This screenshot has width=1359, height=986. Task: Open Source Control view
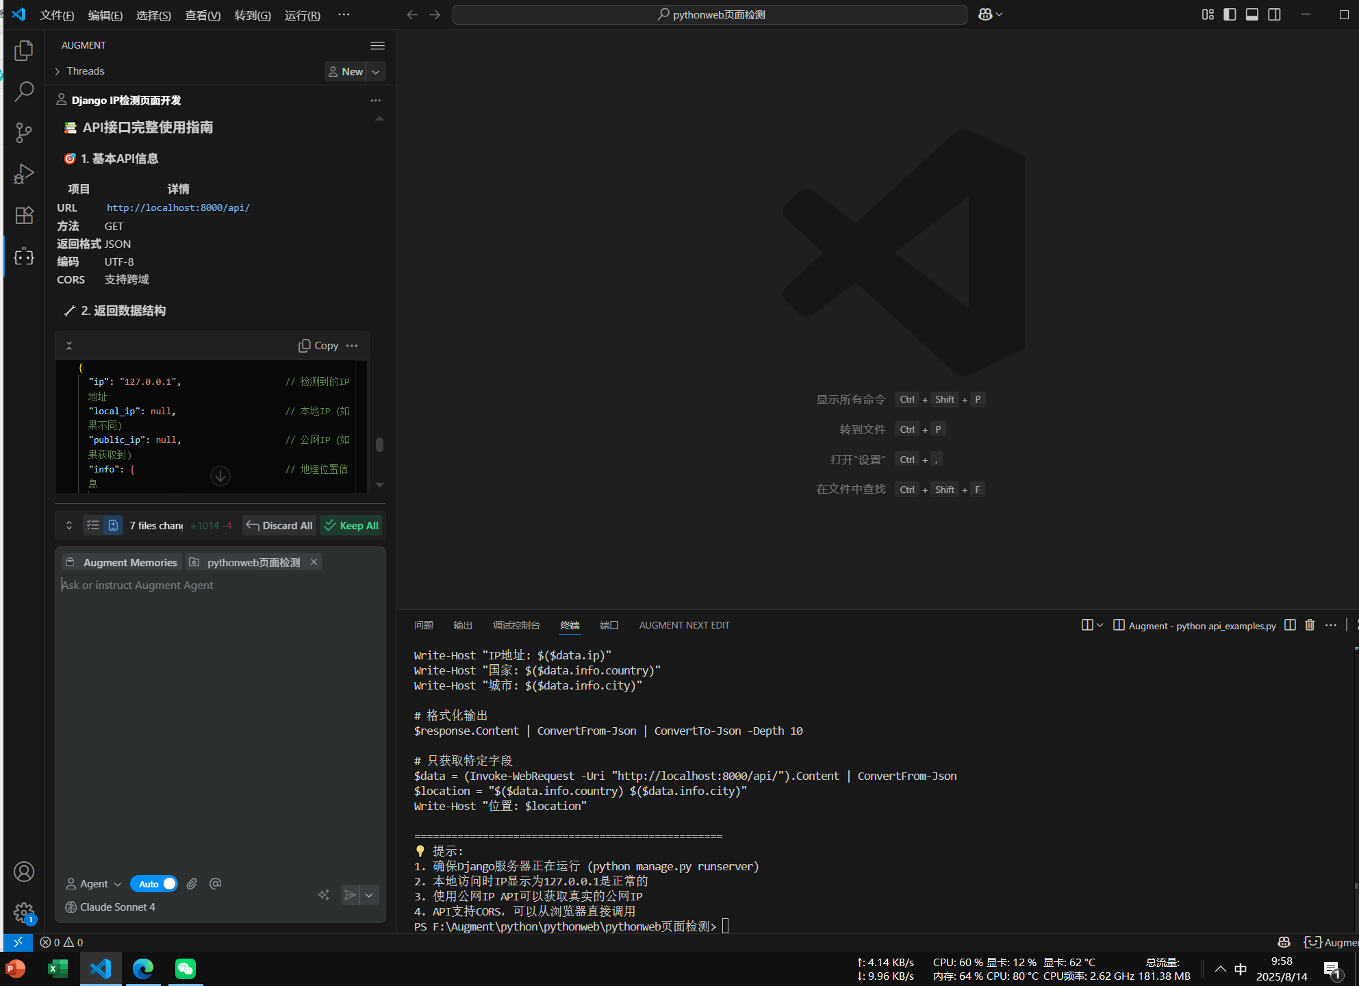click(24, 133)
